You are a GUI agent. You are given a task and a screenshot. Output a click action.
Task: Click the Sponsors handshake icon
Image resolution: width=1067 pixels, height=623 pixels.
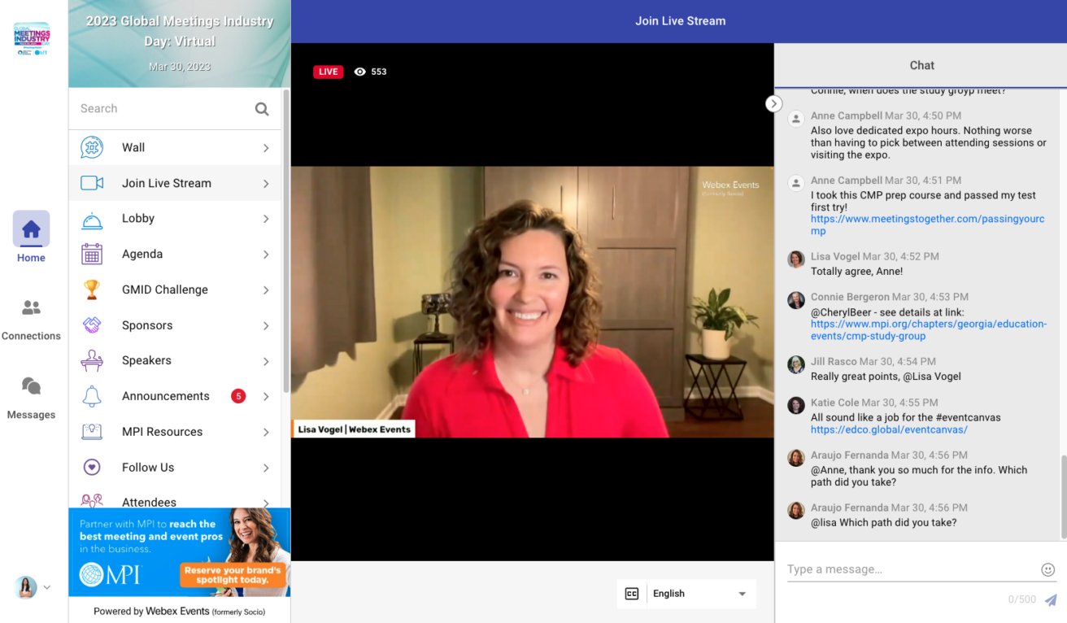(x=92, y=325)
